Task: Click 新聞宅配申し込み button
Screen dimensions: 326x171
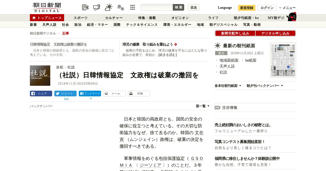Action: [235, 33]
